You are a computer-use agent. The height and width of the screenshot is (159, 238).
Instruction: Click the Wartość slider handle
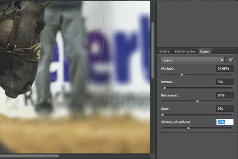pos(182,75)
